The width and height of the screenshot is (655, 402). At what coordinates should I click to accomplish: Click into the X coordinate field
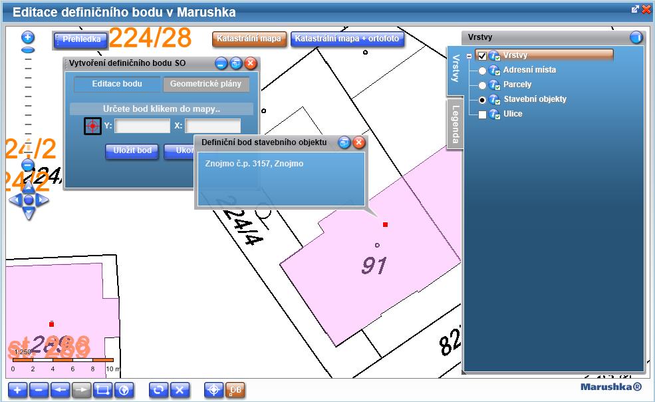[x=213, y=126]
